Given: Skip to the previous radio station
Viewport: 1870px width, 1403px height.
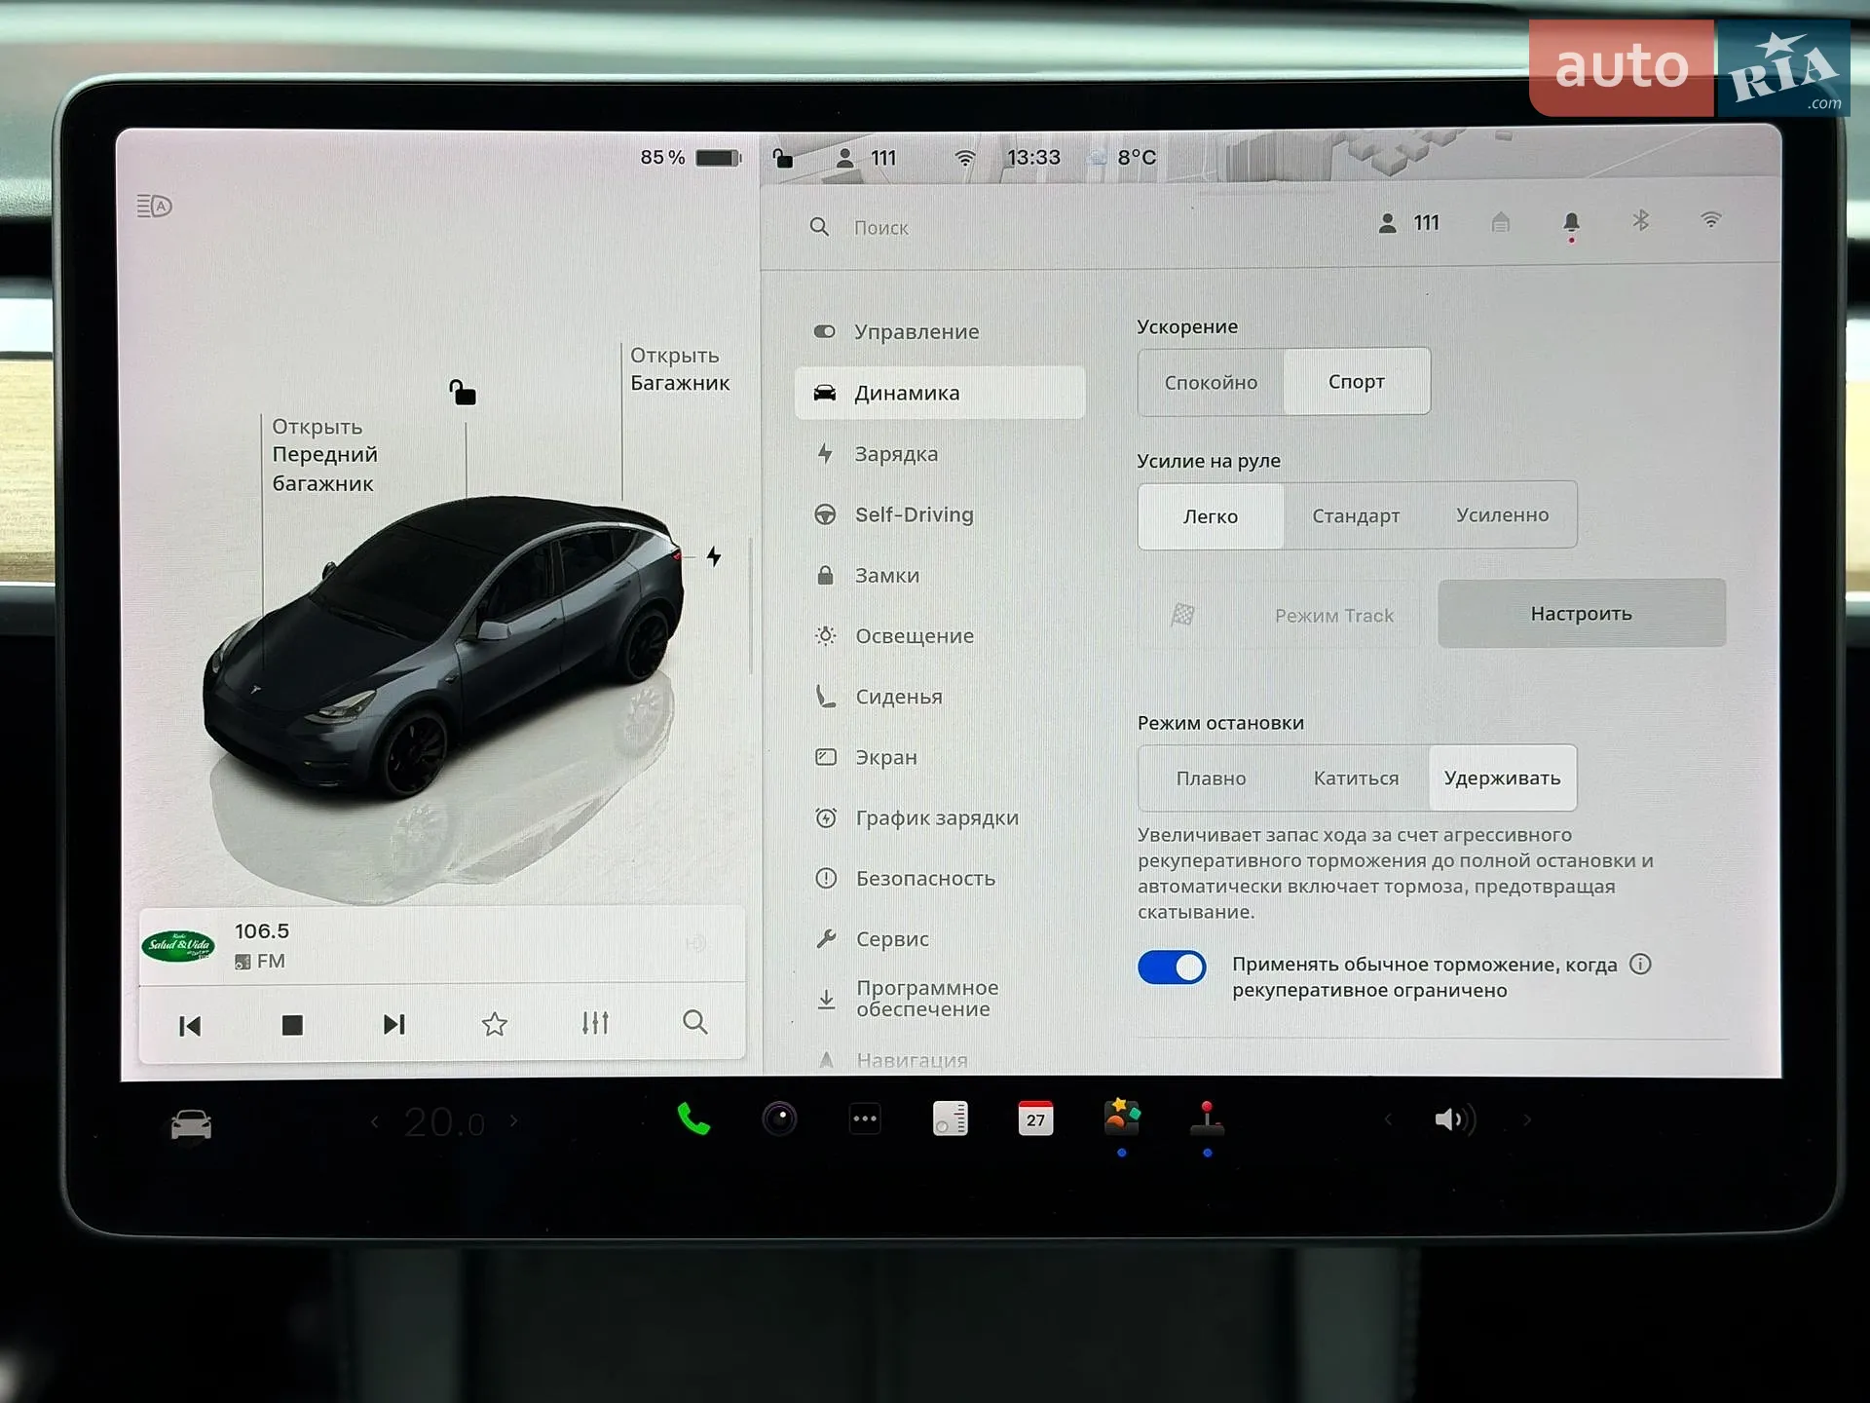Looking at the screenshot, I should pos(190,1026).
